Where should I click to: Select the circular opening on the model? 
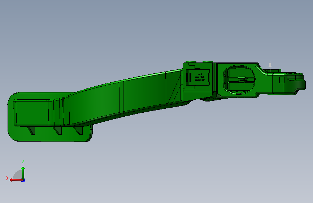(x=239, y=79)
